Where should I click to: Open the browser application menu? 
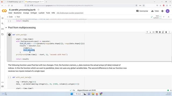(170, 5)
